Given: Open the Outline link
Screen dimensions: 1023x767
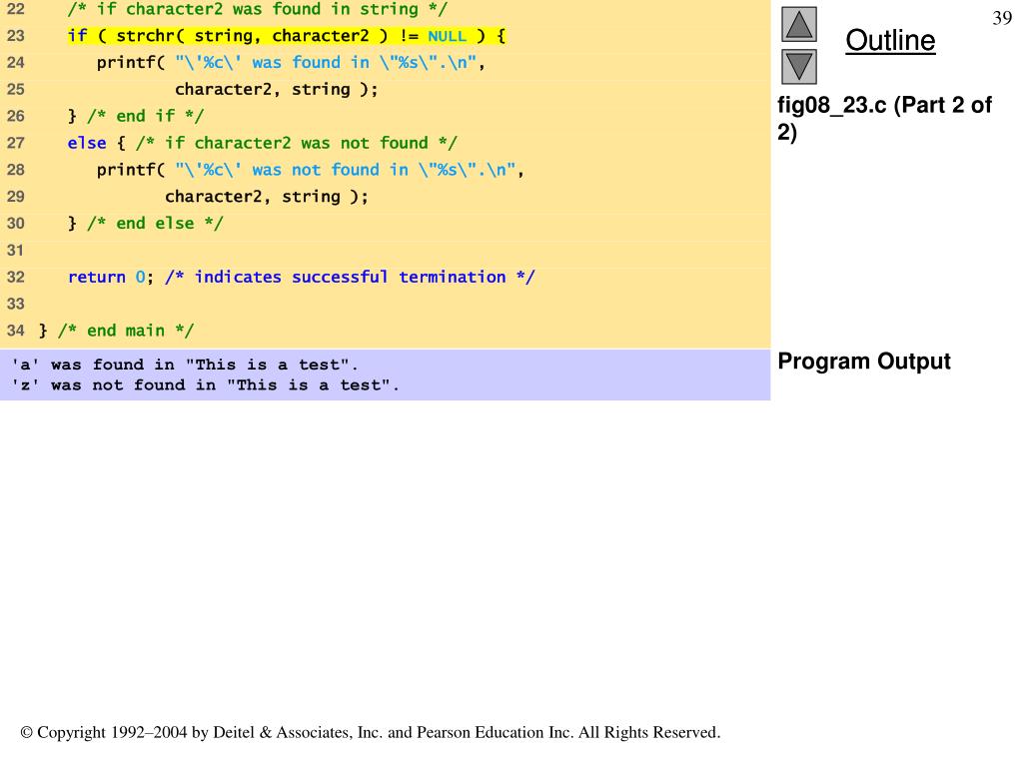Looking at the screenshot, I should click(890, 40).
